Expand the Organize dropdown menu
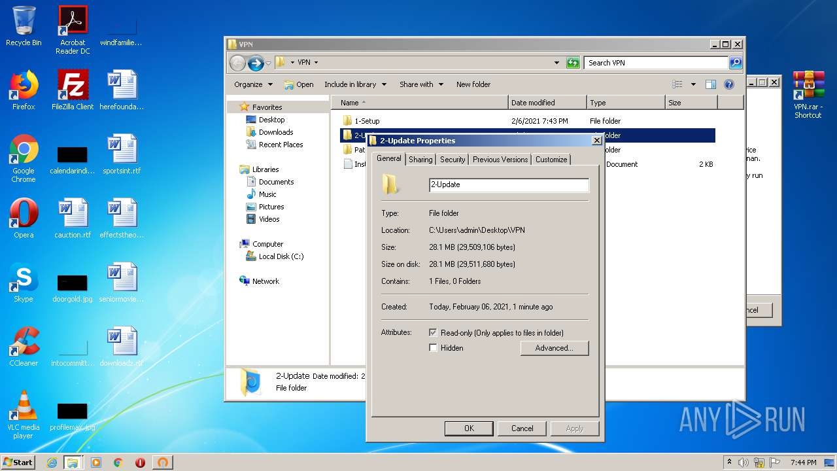This screenshot has height=471, width=837. click(x=253, y=84)
